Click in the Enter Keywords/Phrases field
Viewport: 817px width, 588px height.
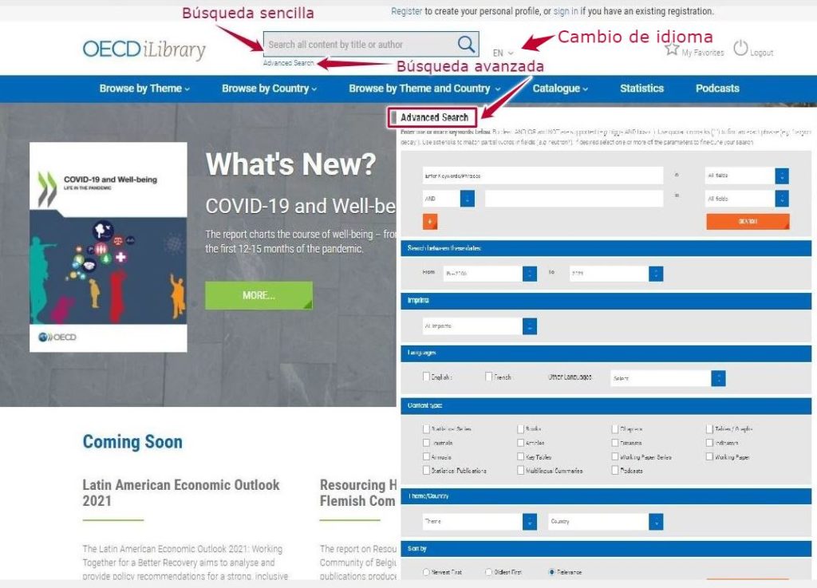[x=543, y=176]
